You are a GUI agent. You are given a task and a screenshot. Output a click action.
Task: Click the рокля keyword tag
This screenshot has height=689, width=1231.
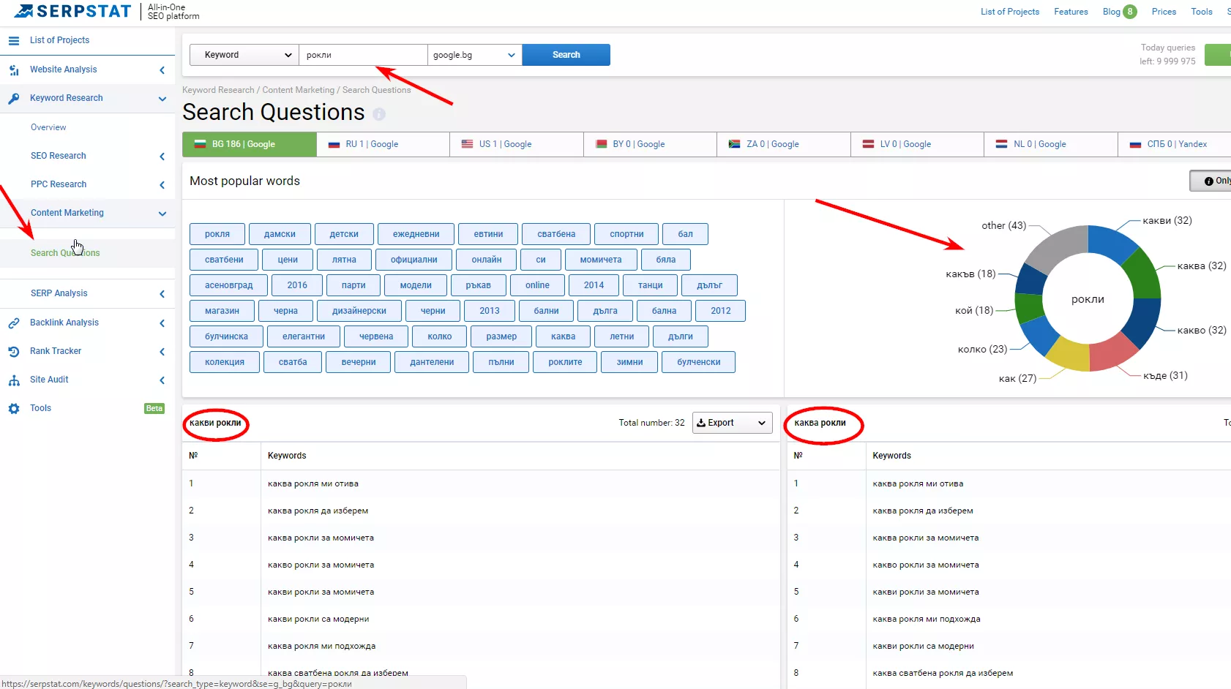pyautogui.click(x=217, y=234)
